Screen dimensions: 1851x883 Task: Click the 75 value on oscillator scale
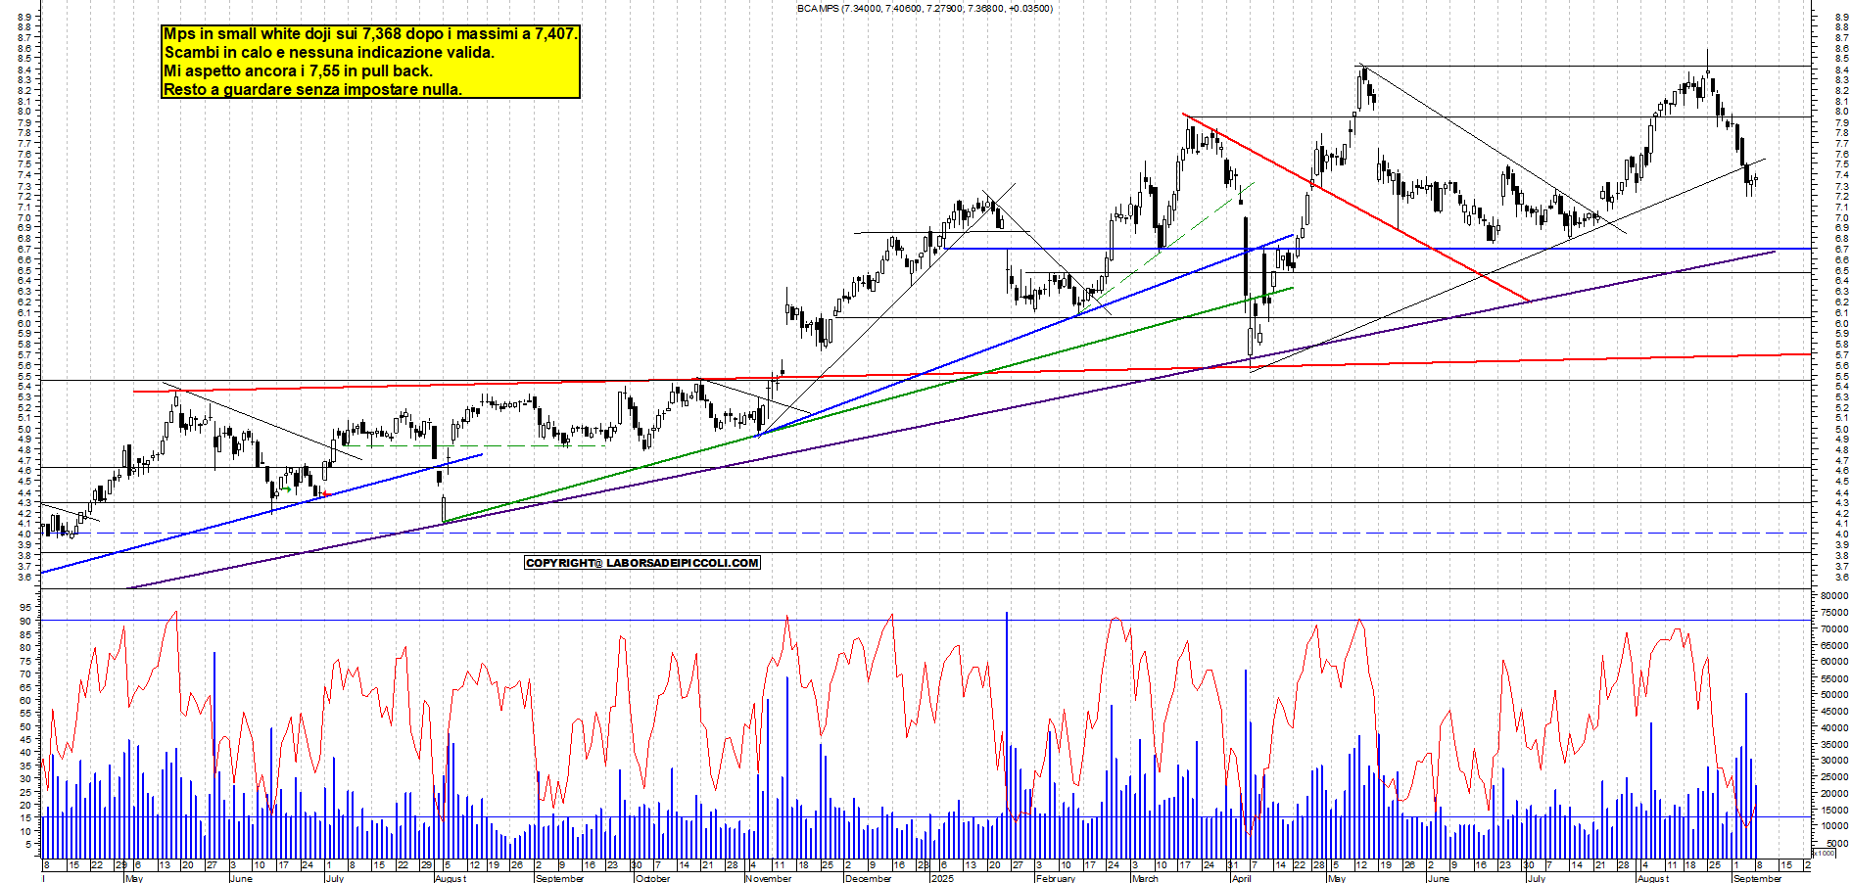[x=24, y=661]
